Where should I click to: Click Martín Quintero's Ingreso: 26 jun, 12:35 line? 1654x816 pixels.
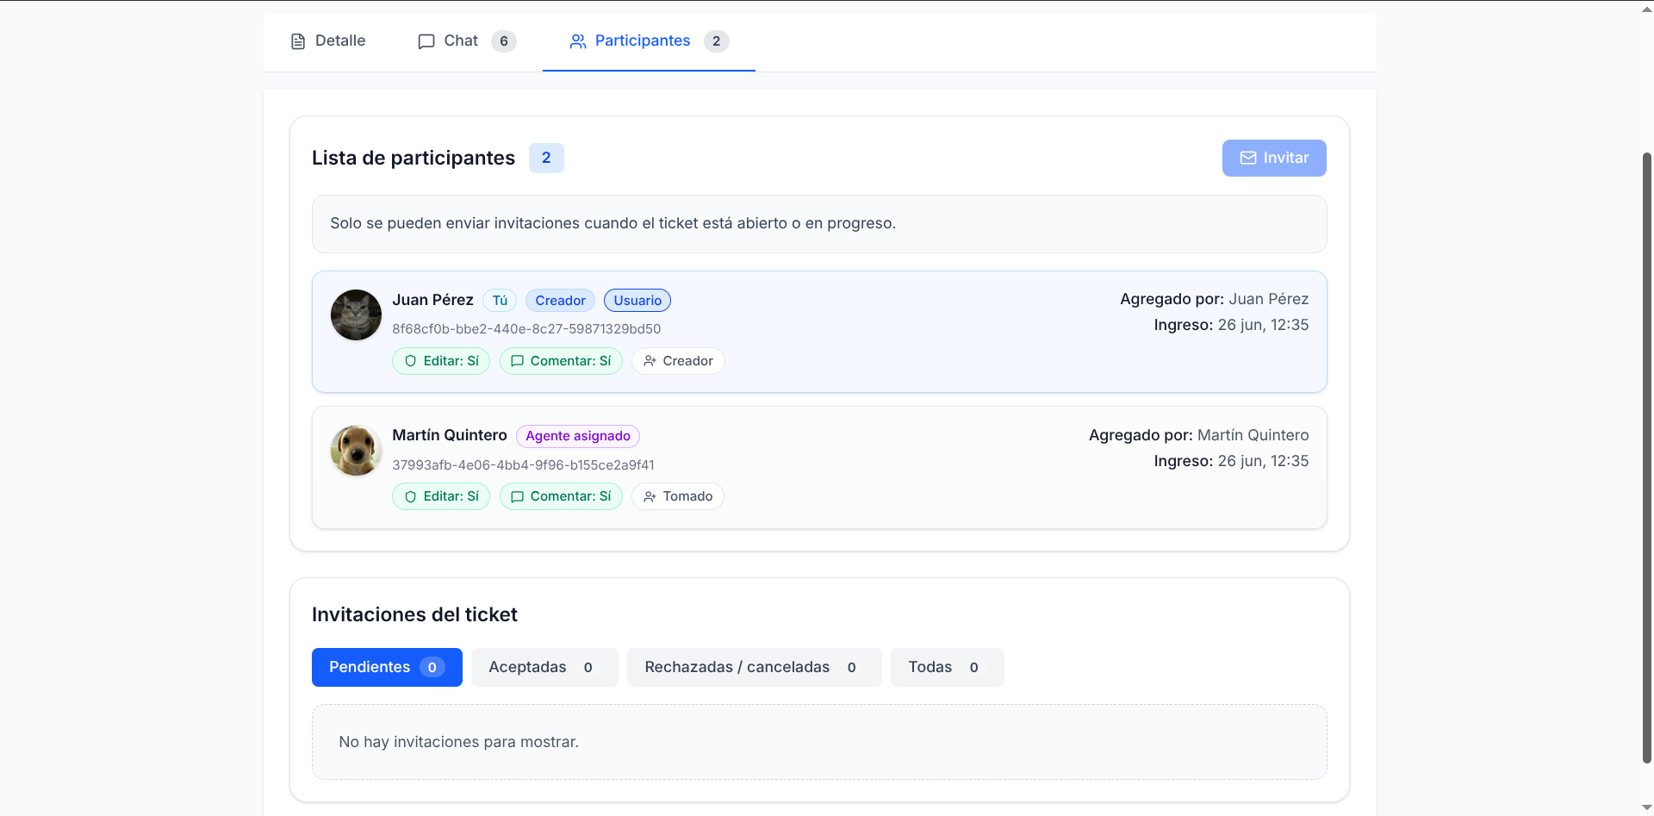[1231, 461]
